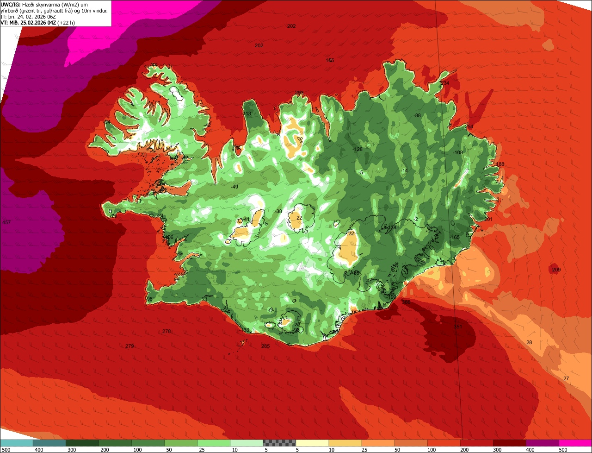Click the dark maroon swatch between 300 and 400
592x453 pixels.
pyautogui.click(x=509, y=443)
